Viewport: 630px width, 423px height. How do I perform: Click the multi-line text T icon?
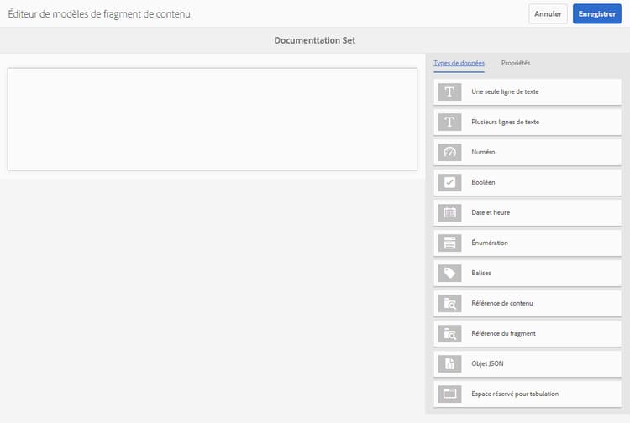coord(449,122)
